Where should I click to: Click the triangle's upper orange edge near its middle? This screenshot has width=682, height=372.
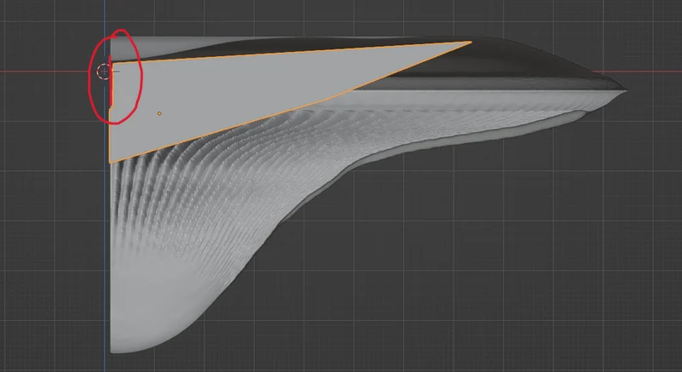click(289, 52)
